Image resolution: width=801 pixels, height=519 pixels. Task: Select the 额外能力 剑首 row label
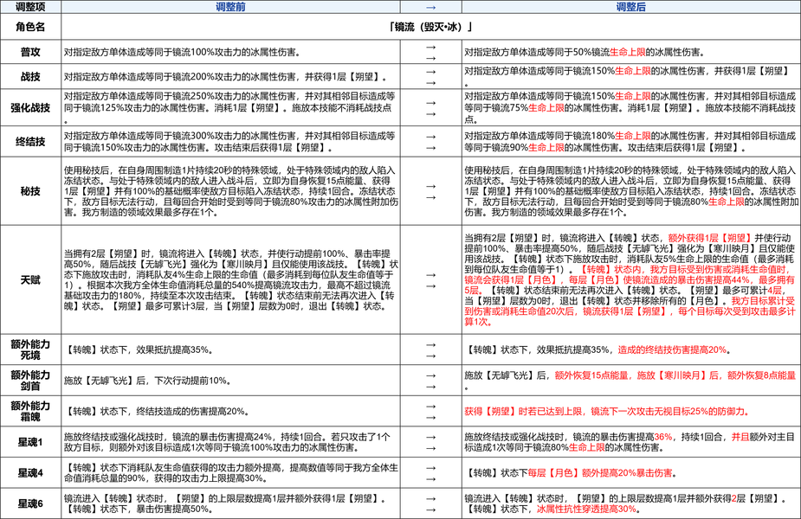click(31, 381)
